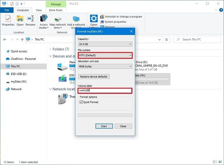Viewport: 224px width, 165px height.
Task: Open the Capacity dropdown in Format dialog
Action: click(105, 44)
